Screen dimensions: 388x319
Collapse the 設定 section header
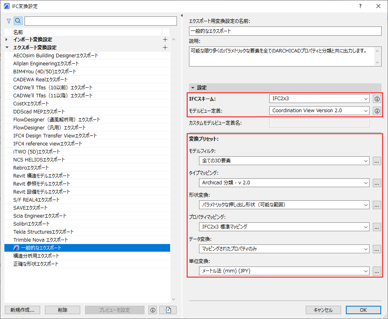point(192,87)
